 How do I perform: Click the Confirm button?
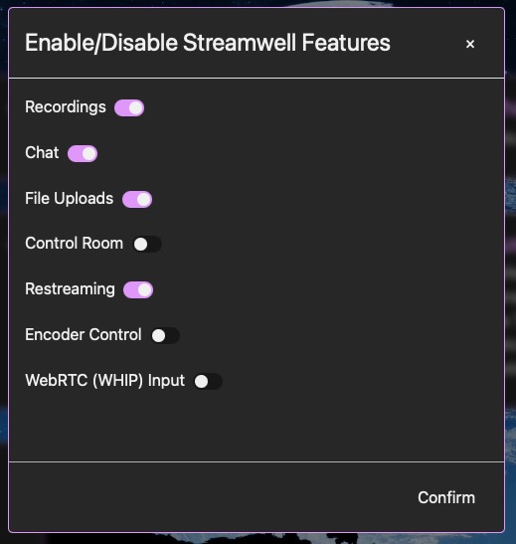click(x=446, y=497)
